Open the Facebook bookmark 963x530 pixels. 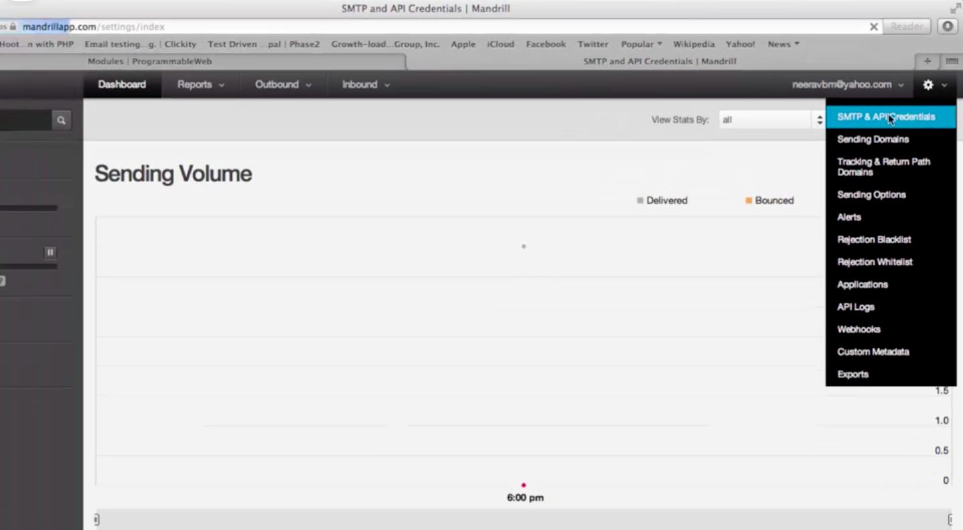[546, 44]
